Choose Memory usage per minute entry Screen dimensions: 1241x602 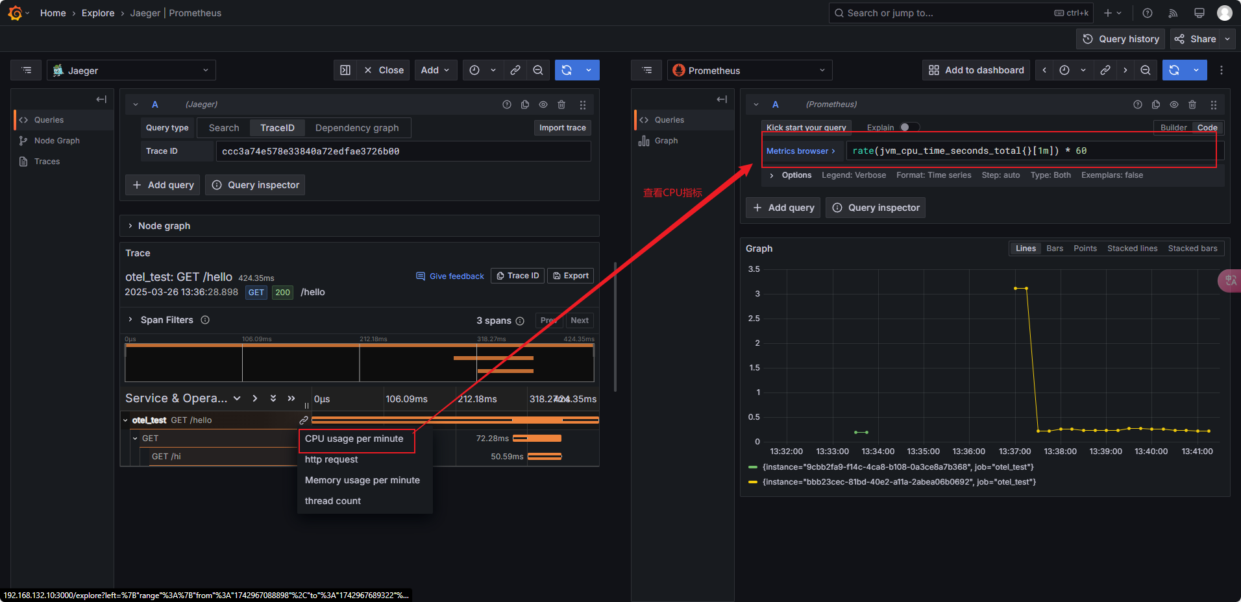tap(365, 480)
